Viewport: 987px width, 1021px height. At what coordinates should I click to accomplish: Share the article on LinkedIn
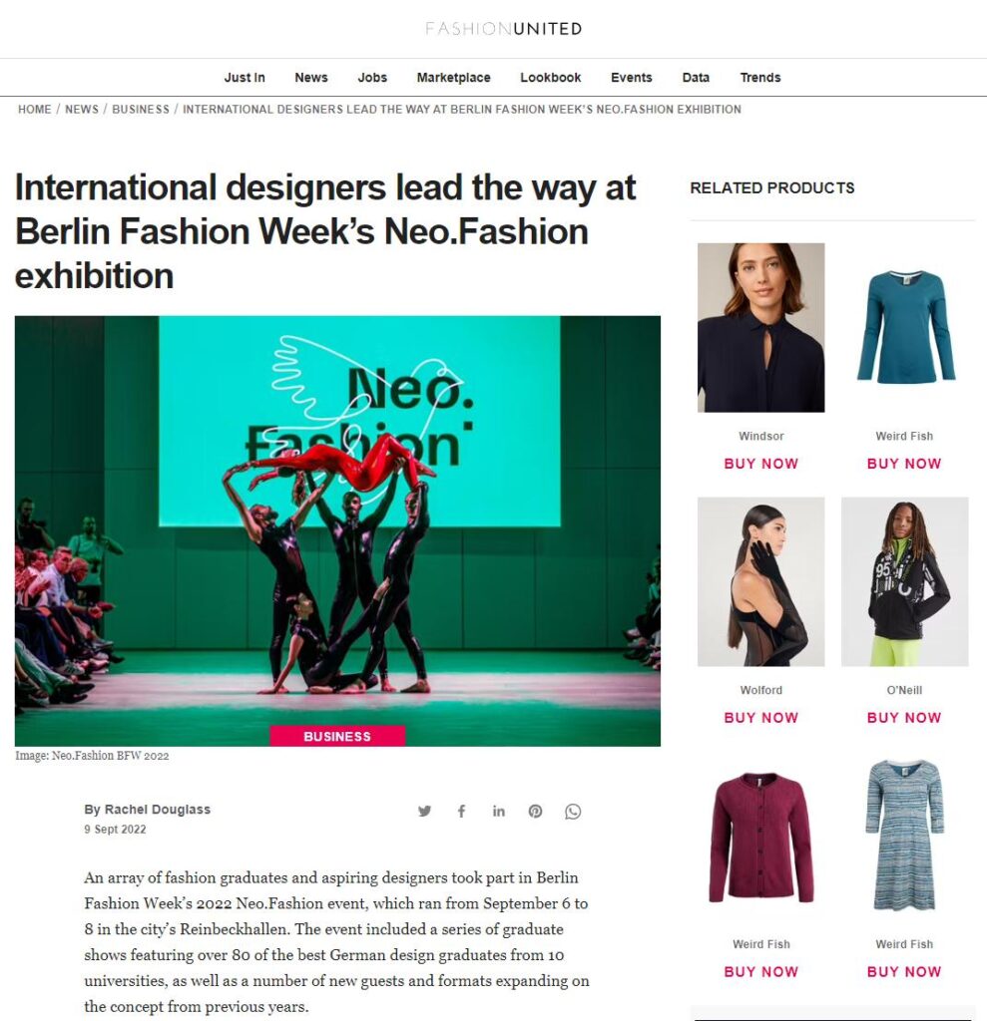(x=499, y=811)
